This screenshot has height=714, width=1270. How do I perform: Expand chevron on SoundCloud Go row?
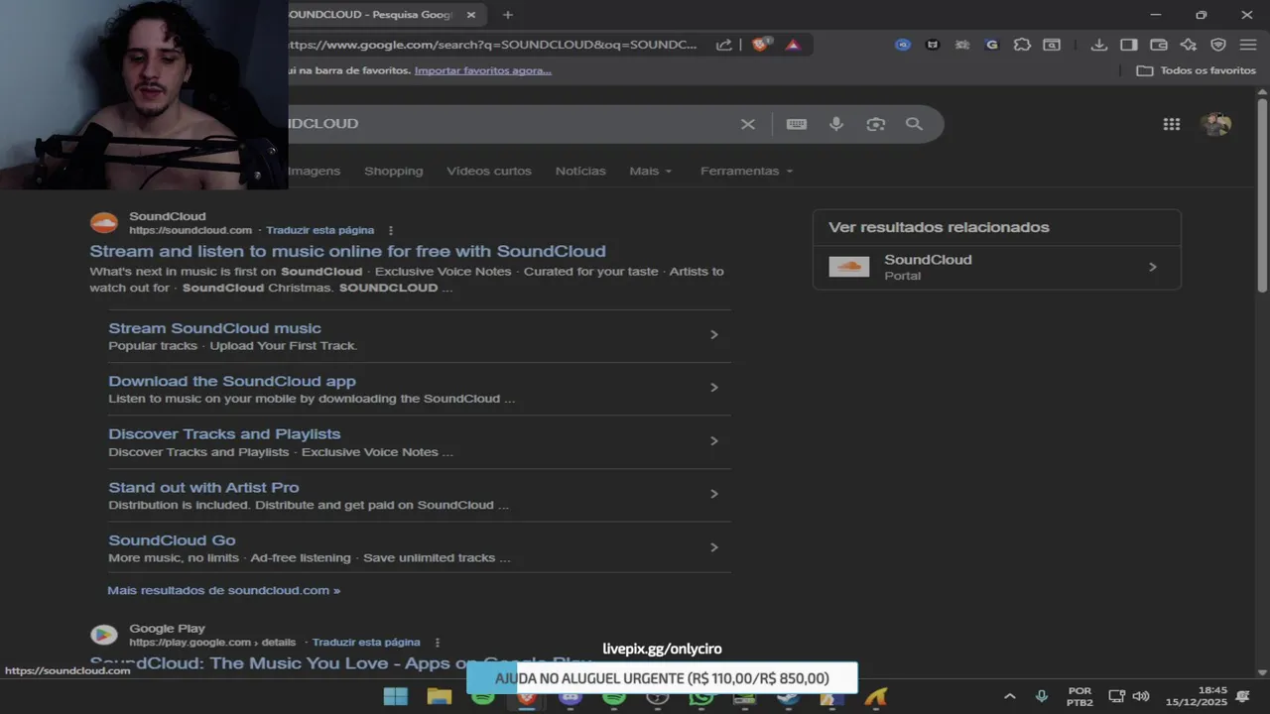(x=713, y=547)
